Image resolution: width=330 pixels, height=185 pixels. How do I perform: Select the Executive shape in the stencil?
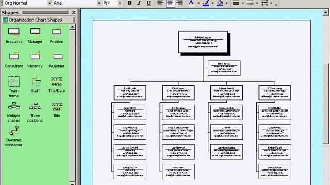(14, 35)
